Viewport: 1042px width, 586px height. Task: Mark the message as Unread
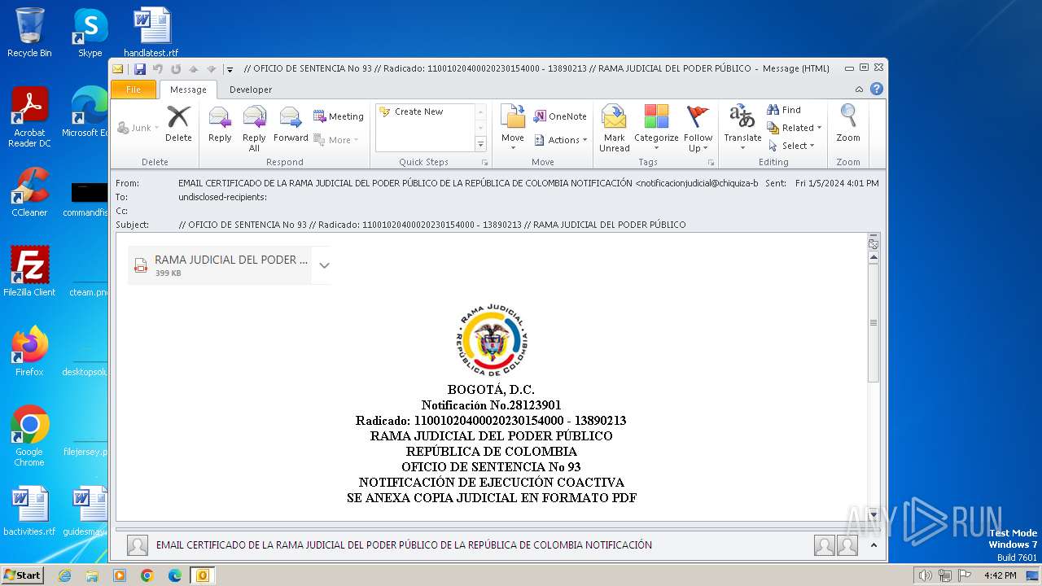615,129
